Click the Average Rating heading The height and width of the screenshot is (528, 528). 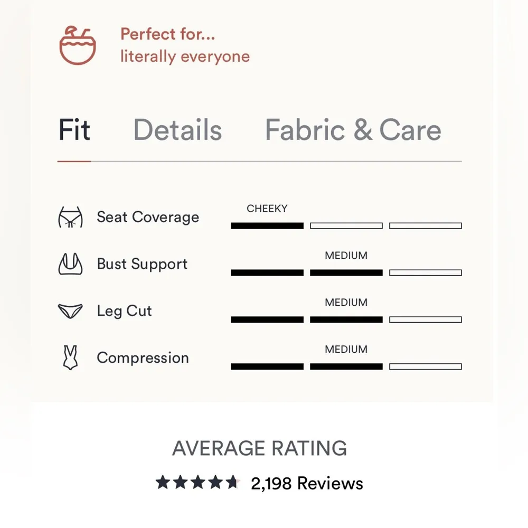click(260, 448)
